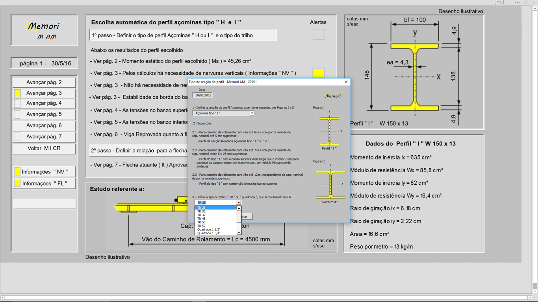This screenshot has height=302, width=538.
Task: Choose TR 37 rail type
Action: [216, 215]
